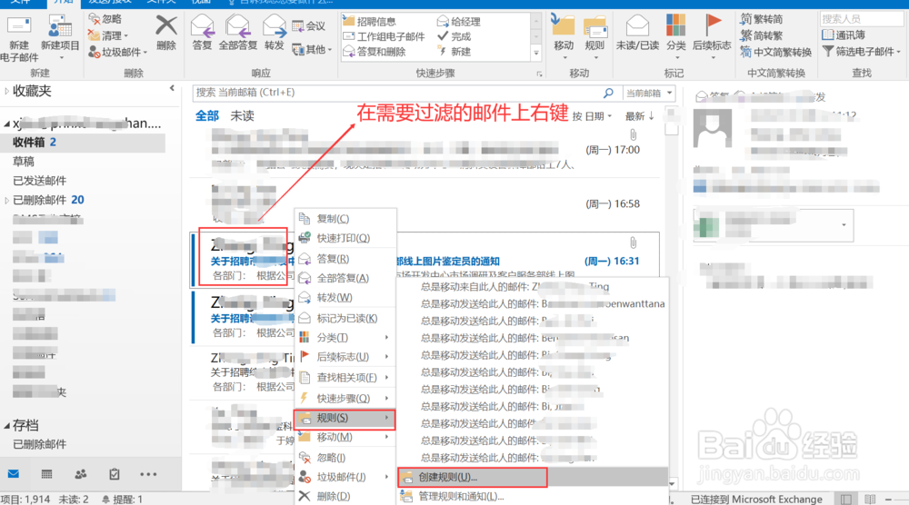
Task: Select the Sent Items (已发送邮件) folder
Action: tap(39, 181)
